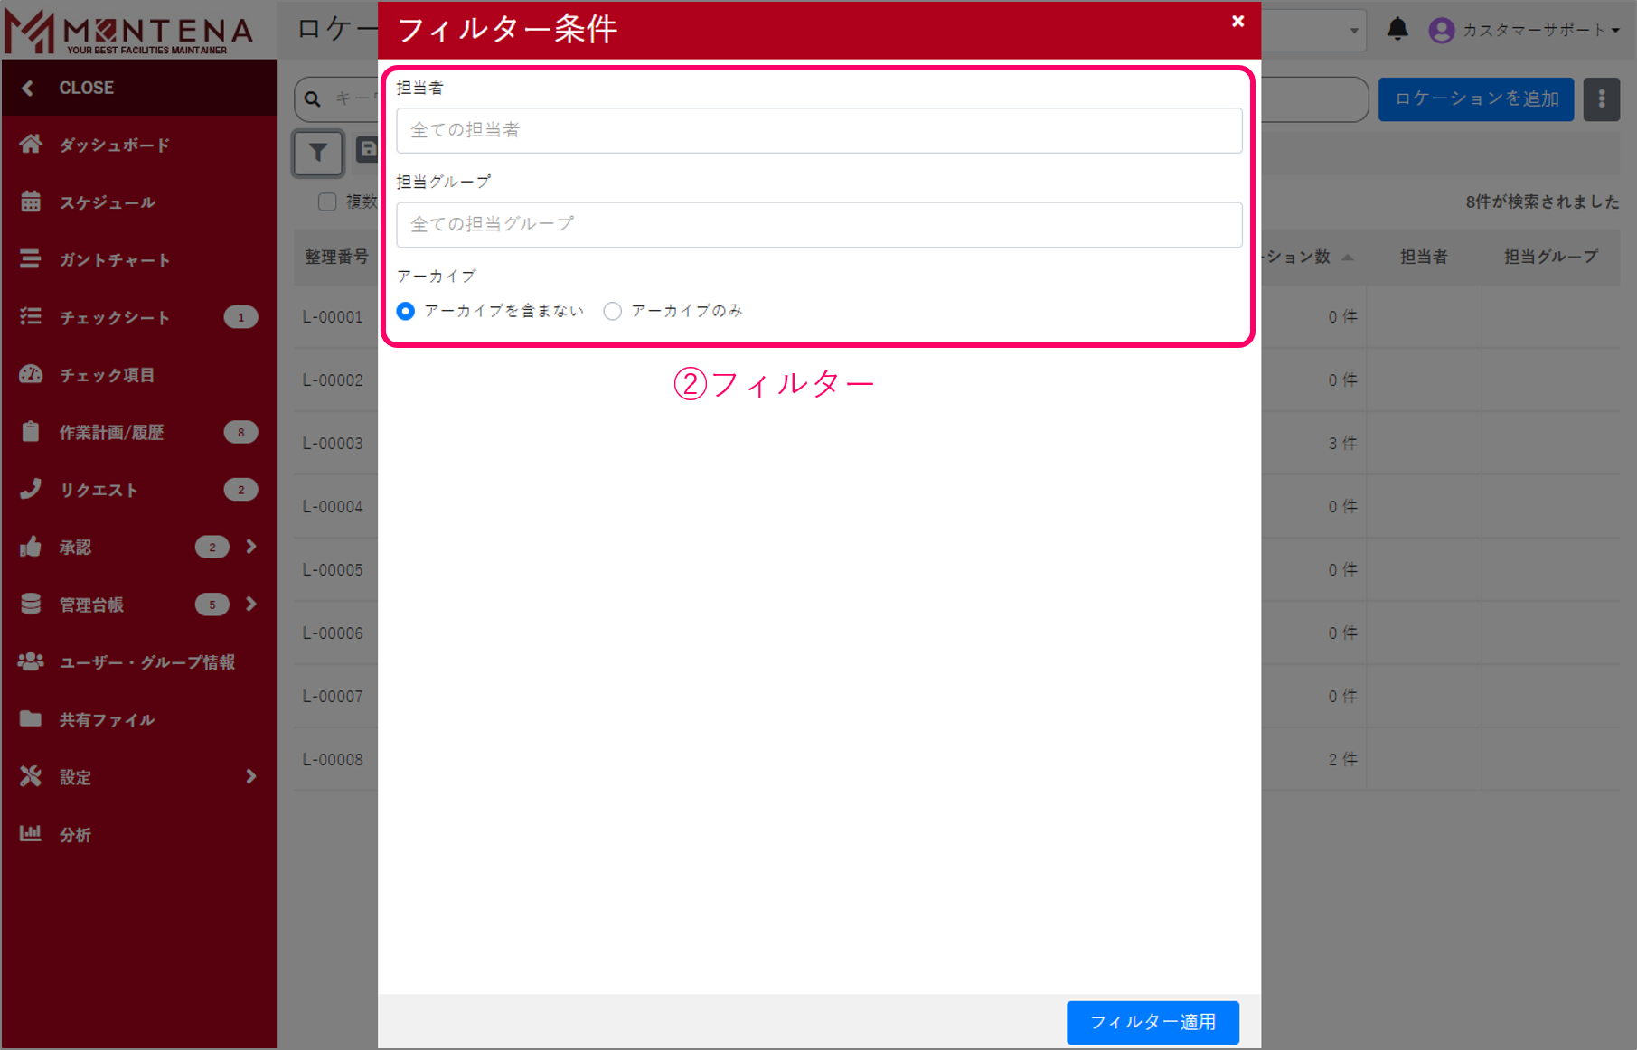The image size is (1637, 1050).
Task: Select the アーカイブを含まない radio button
Action: (x=406, y=310)
